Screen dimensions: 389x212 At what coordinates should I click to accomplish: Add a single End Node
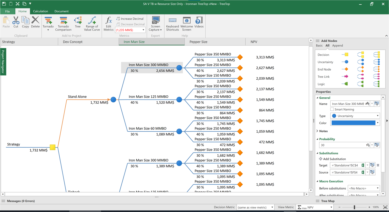point(345,69)
